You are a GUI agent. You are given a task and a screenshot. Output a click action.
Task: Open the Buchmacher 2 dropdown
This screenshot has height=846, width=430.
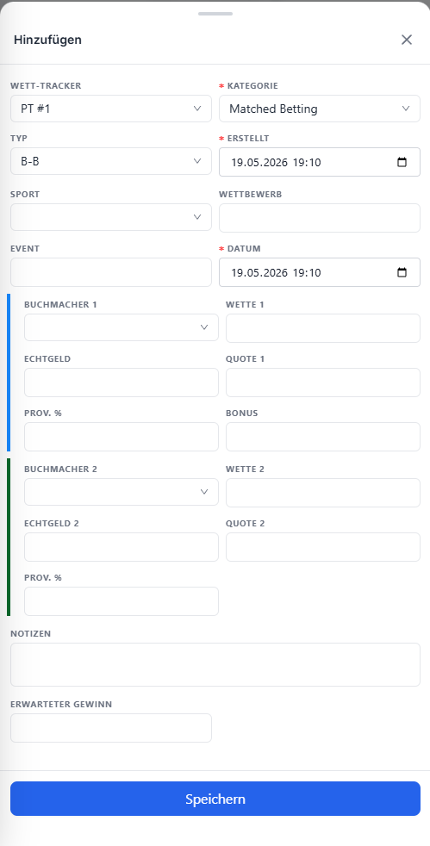point(122,492)
